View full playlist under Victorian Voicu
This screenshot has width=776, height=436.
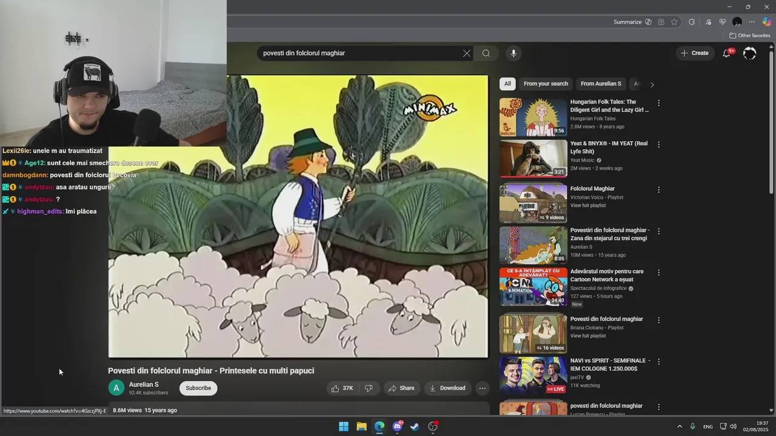pos(588,205)
